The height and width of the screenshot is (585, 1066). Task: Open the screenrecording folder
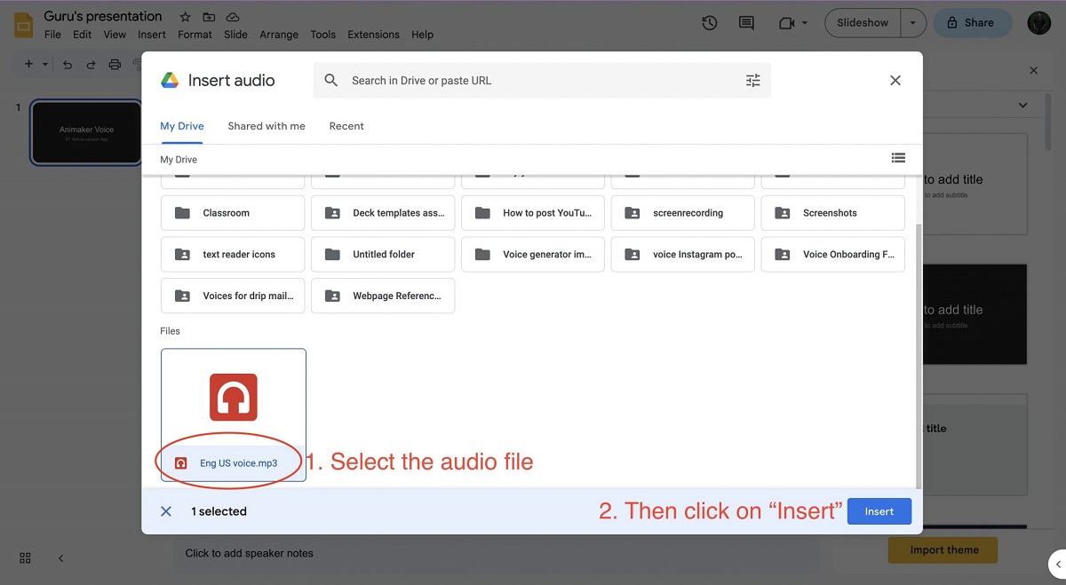point(683,213)
